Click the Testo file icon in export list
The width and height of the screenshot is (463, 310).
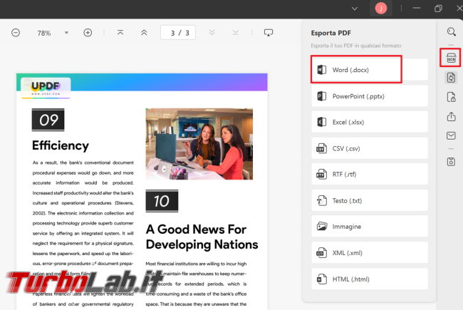pos(321,201)
